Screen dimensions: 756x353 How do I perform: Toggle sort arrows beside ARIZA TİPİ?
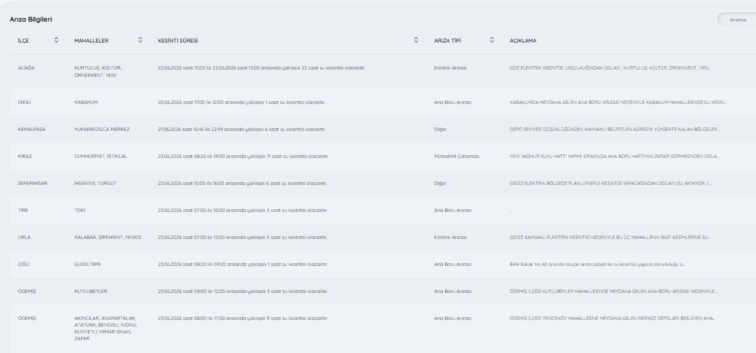pos(492,40)
